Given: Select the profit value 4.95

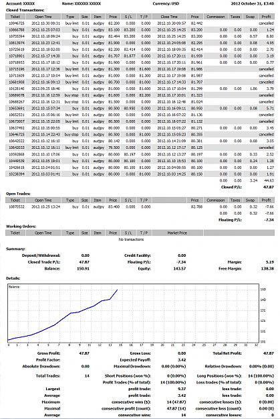Looking at the screenshot, I should click(270, 43).
